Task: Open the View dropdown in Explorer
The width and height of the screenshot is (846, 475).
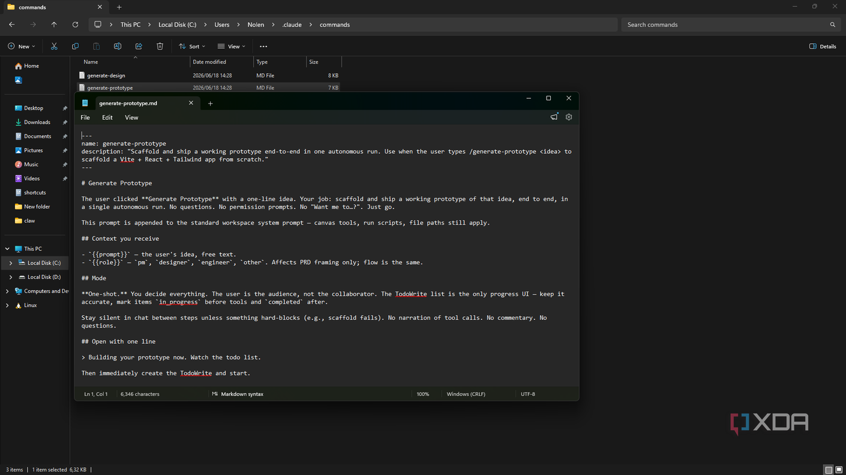Action: [232, 46]
